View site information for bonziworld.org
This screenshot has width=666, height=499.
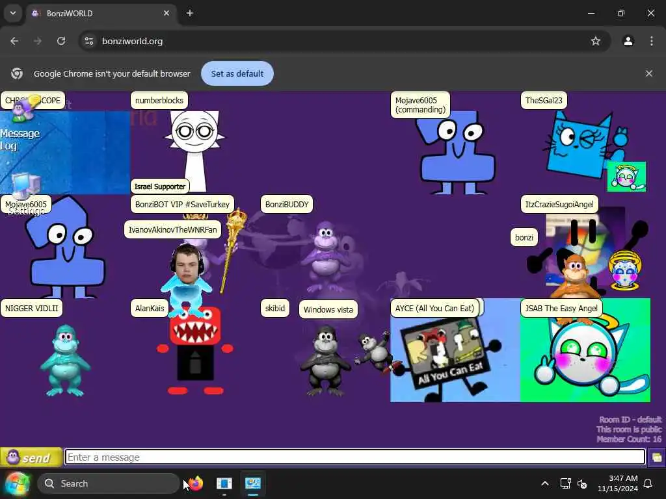pos(88,41)
